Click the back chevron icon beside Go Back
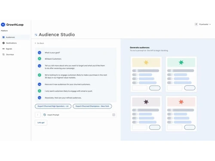This screenshot has width=215, height=161. point(35,43)
